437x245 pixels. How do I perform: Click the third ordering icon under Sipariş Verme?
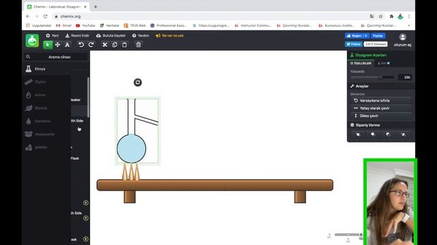coord(388,135)
